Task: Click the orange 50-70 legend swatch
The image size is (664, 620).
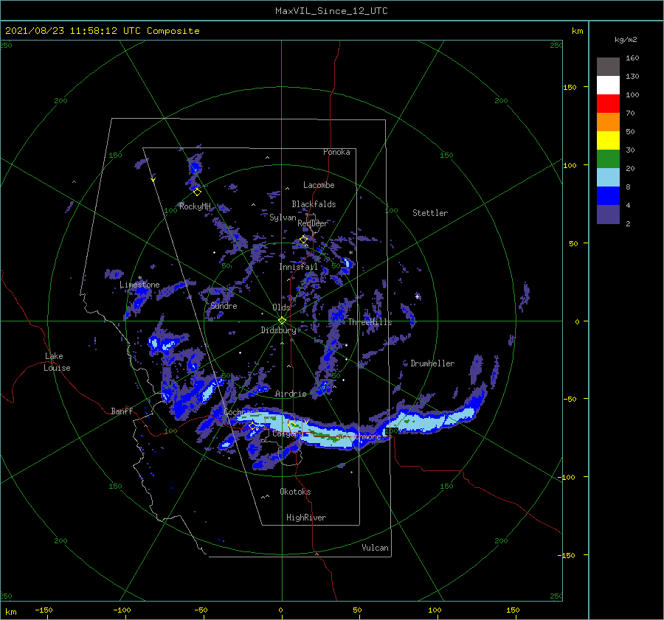Action: 608,122
